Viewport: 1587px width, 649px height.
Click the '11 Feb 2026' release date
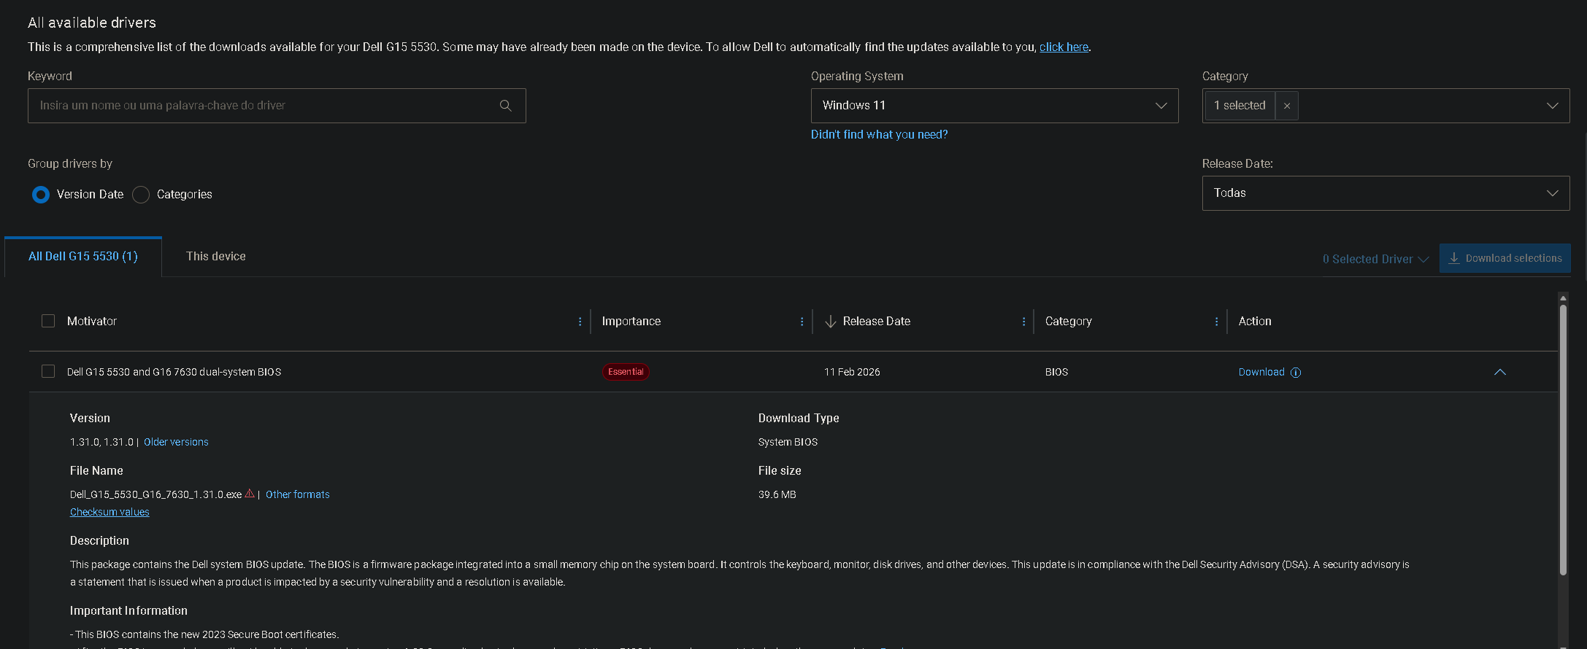tap(852, 372)
